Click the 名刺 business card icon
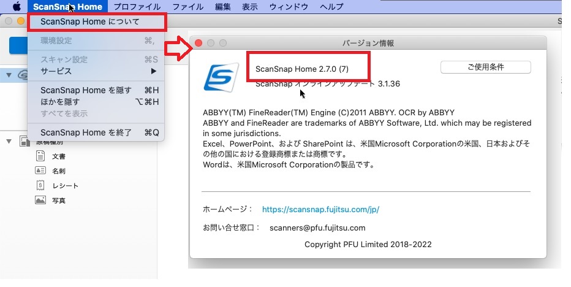 tap(40, 170)
